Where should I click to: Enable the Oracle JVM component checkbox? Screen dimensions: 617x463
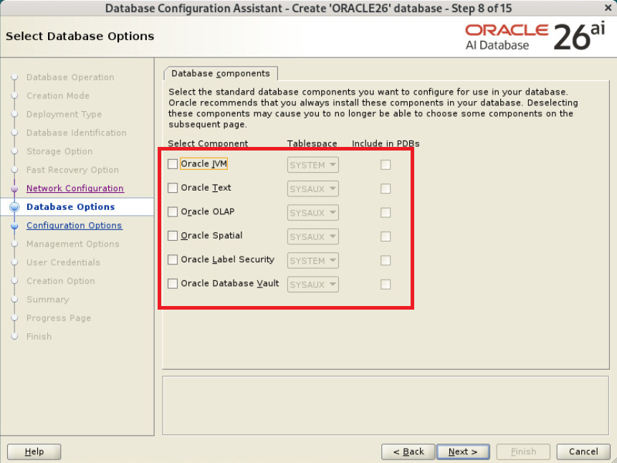173,164
